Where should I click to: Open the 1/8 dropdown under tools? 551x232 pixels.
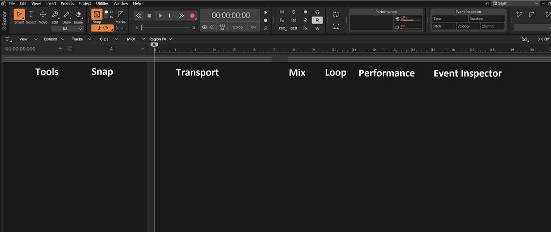point(67,29)
